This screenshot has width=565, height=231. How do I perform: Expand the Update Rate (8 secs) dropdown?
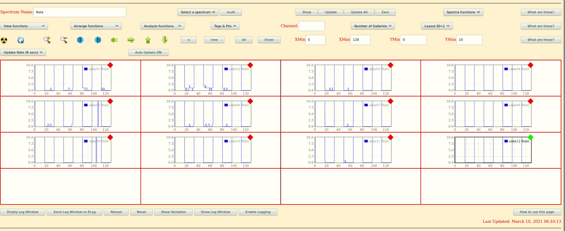pos(23,52)
